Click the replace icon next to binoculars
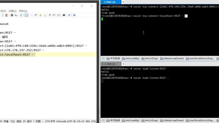This screenshot has width=219, height=123. [16, 15]
